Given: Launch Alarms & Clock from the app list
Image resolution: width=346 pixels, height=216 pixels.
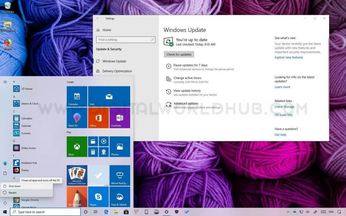Looking at the screenshot, I should tap(29, 104).
